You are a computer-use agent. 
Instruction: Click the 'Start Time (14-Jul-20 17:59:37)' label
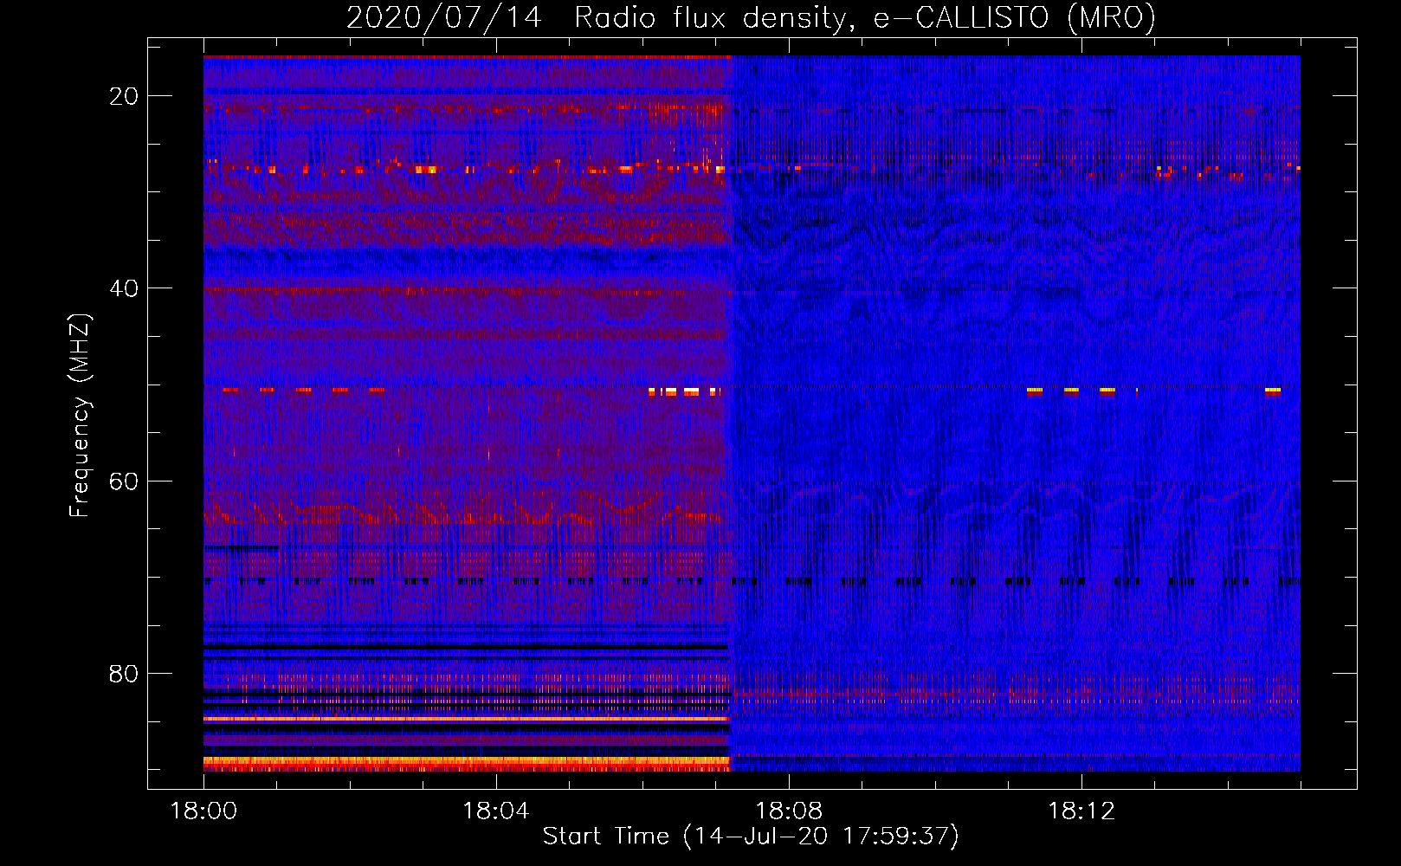pyautogui.click(x=751, y=837)
